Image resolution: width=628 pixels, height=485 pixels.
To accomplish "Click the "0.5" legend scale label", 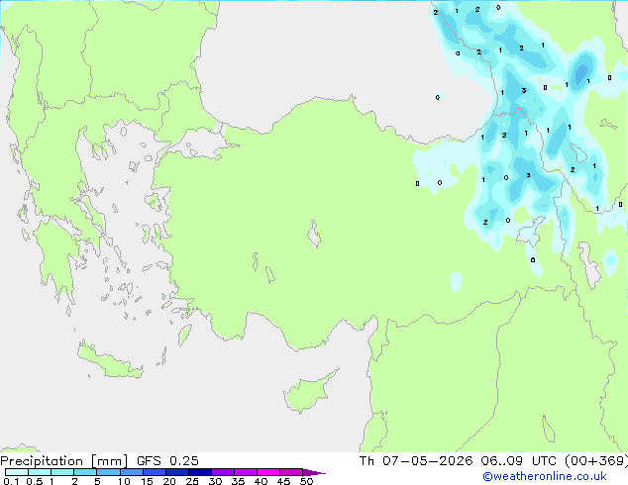I will pos(34,481).
